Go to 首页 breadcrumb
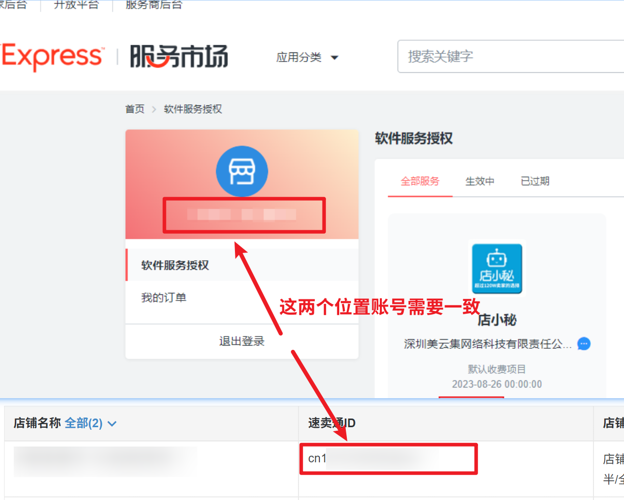The width and height of the screenshot is (624, 500). [135, 109]
